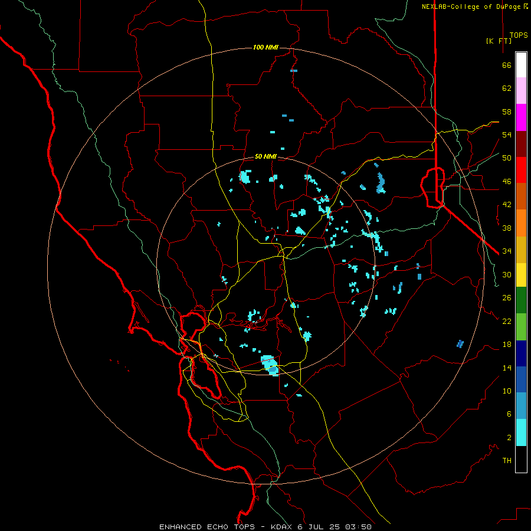Click the legend value 22
531x531 pixels.
coord(507,321)
